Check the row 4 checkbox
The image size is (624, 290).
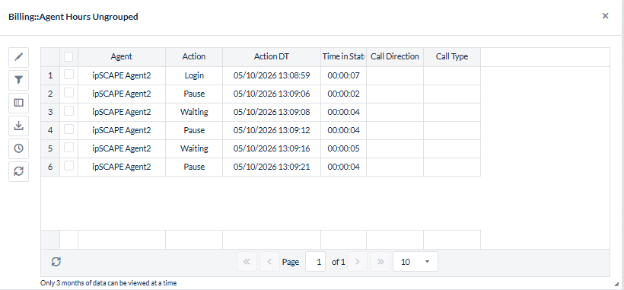(68, 129)
